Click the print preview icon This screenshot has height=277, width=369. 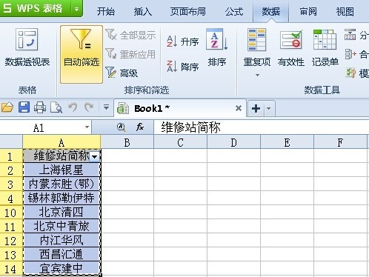(x=56, y=107)
